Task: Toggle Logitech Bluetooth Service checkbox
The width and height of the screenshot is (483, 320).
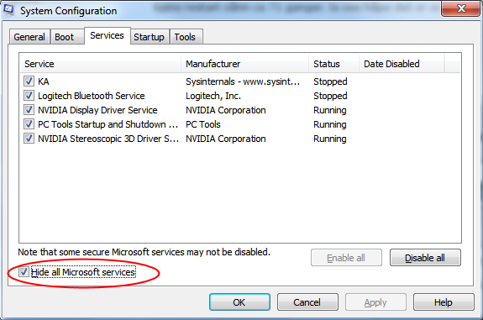Action: [29, 96]
